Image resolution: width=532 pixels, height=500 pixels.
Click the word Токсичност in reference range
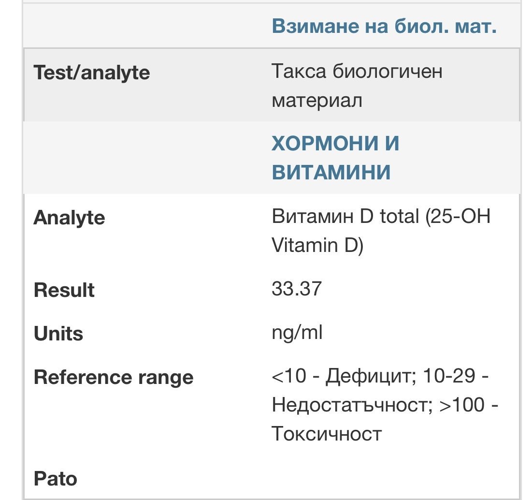tap(327, 434)
